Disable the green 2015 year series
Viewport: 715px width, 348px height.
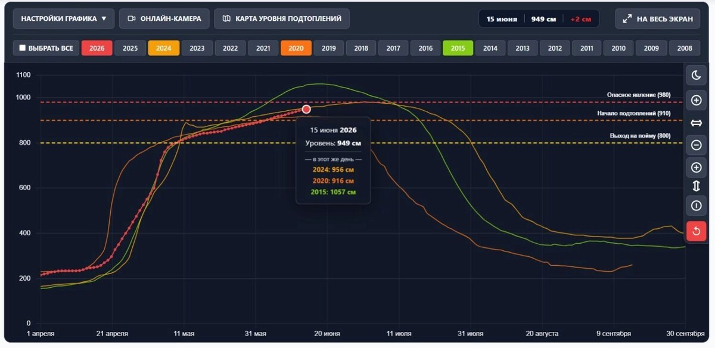click(x=458, y=48)
